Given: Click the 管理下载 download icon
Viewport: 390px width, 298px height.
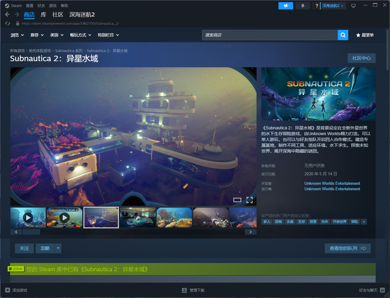Looking at the screenshot, I should (x=184, y=290).
